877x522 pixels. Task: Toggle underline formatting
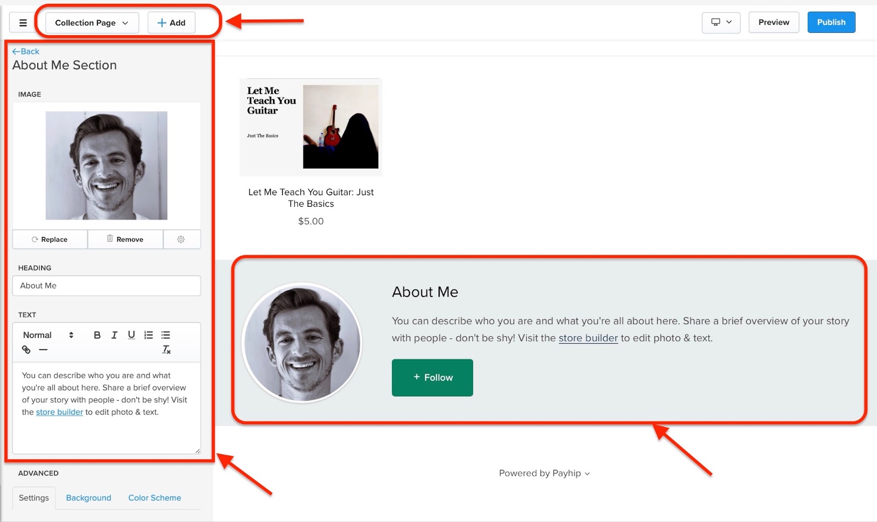[x=132, y=335]
